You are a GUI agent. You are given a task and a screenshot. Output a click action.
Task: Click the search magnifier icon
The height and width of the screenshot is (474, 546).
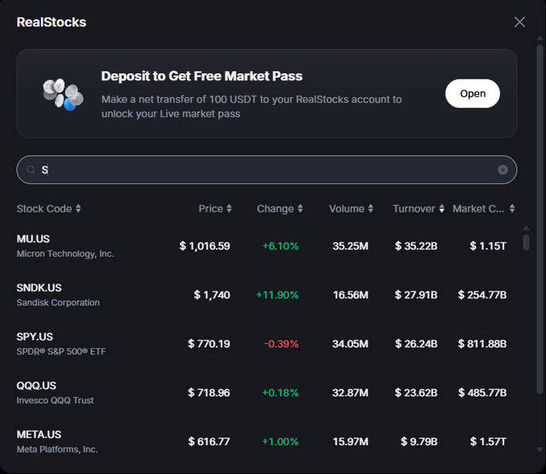pyautogui.click(x=31, y=170)
